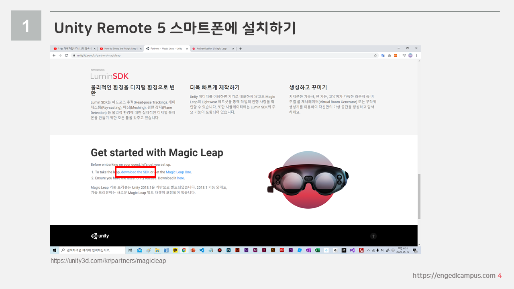This screenshot has height=289, width=514.
Task: Open Excel from the taskbar
Action: (x=317, y=250)
